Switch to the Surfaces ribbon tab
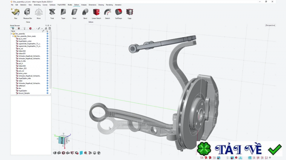This screenshot has height=160, width=286. tap(52, 5)
